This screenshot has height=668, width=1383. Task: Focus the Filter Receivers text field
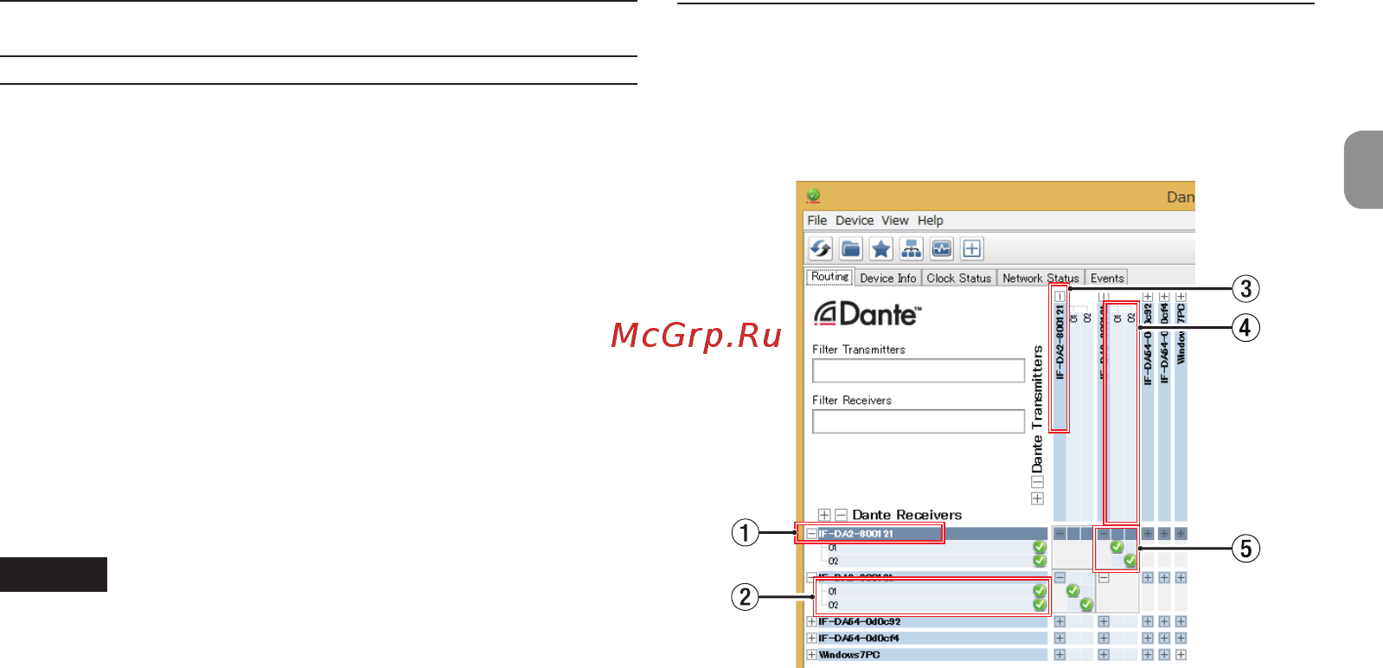(919, 421)
